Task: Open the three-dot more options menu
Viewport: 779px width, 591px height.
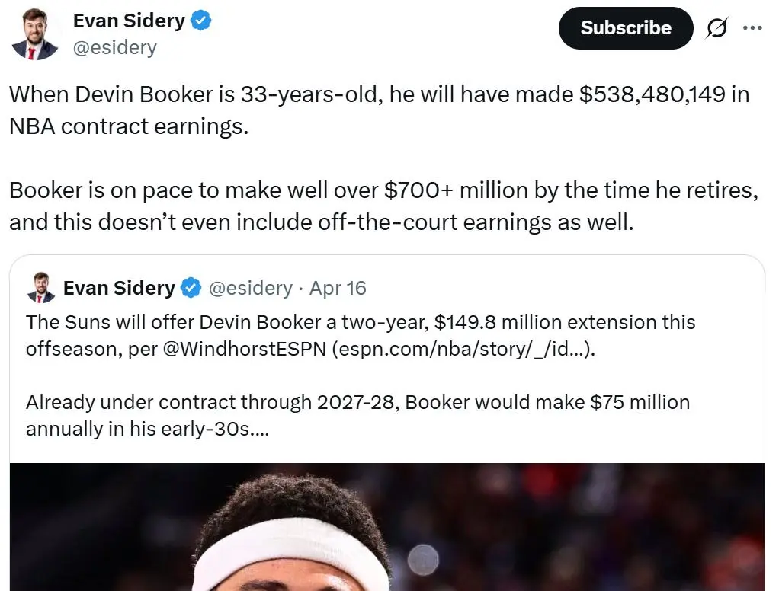Action: pyautogui.click(x=752, y=27)
